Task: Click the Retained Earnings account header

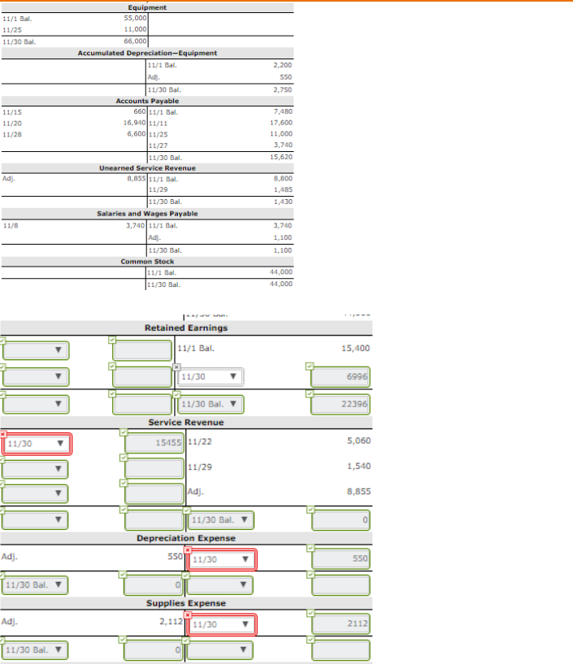Action: click(x=186, y=328)
